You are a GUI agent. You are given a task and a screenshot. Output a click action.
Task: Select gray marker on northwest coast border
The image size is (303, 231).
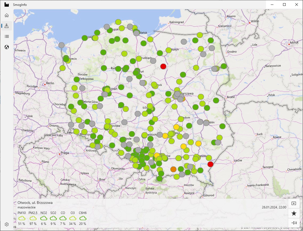click(62, 45)
